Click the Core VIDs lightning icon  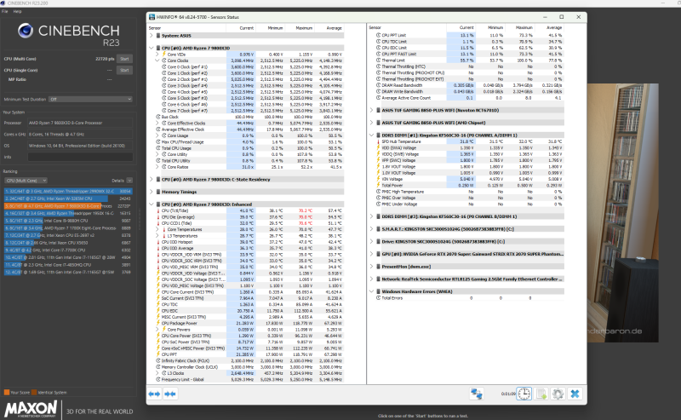pos(164,54)
